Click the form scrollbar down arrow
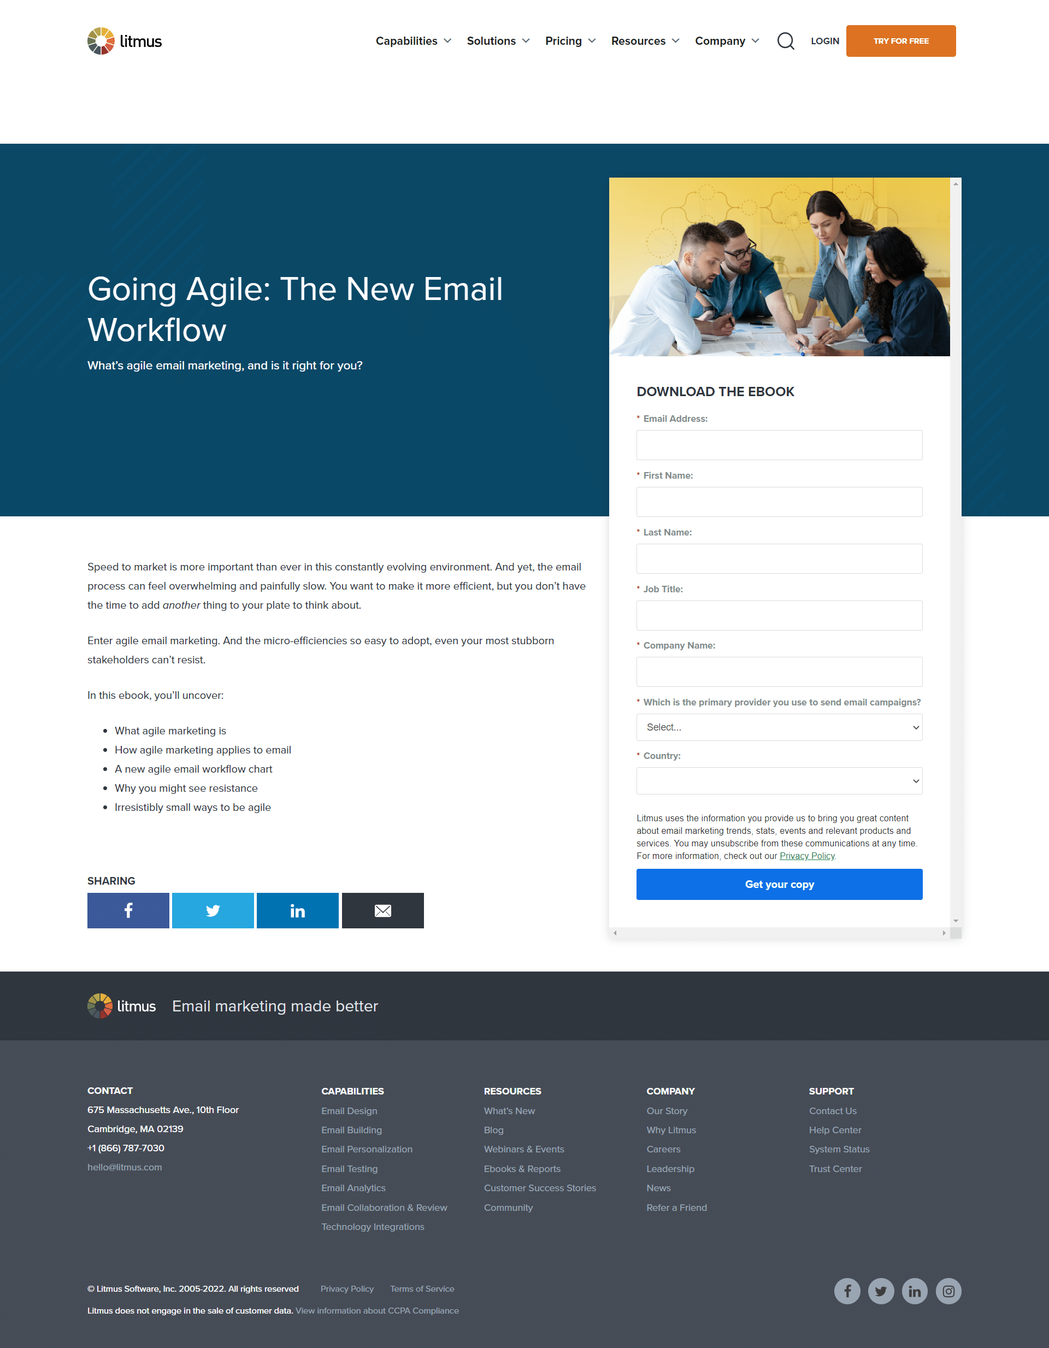The image size is (1049, 1348). point(956,921)
